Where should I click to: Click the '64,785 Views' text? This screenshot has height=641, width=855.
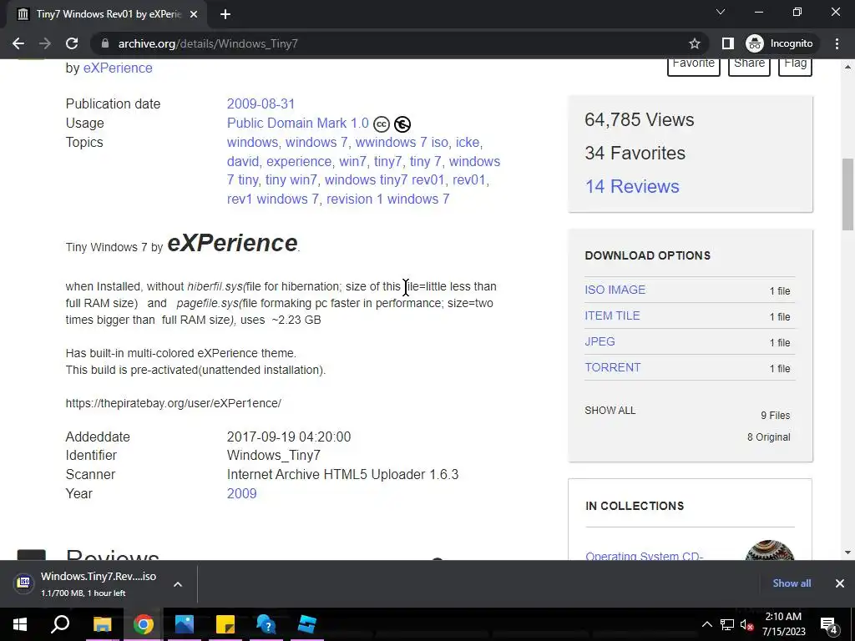[x=639, y=120]
